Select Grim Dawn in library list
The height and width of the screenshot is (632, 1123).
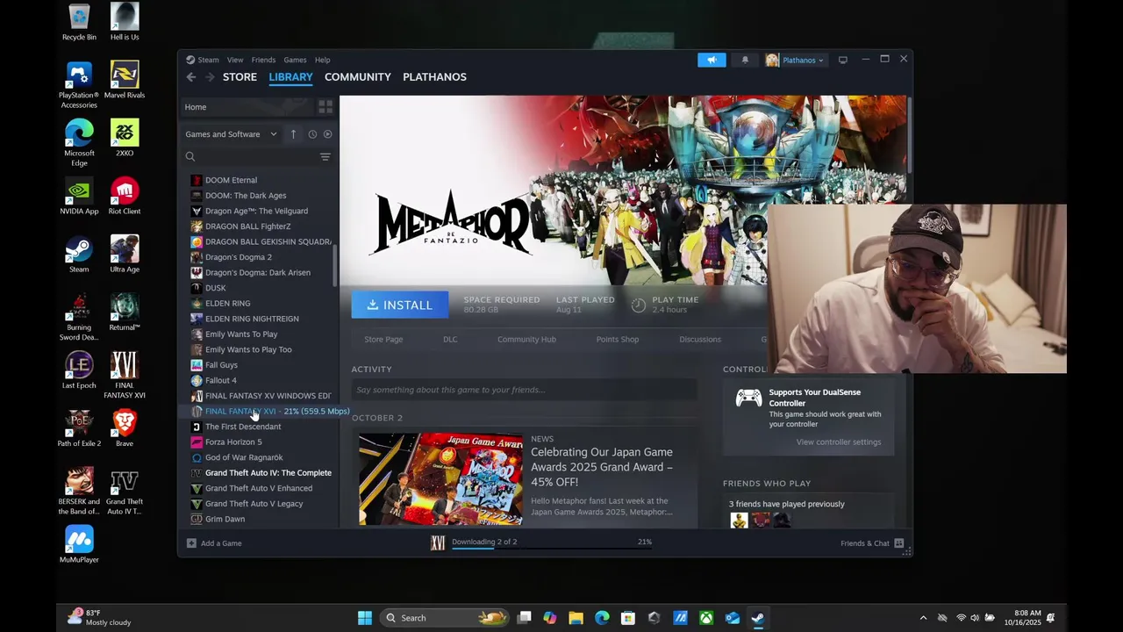coord(225,519)
